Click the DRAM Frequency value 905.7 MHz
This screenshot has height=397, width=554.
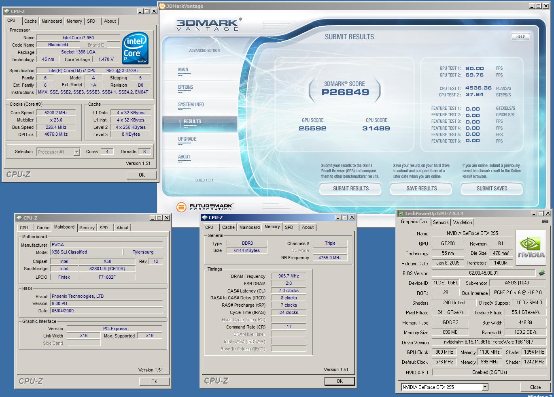click(289, 276)
